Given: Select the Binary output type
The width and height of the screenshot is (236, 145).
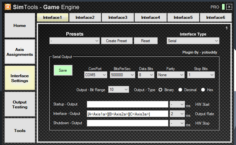Looking at the screenshot, I should click(x=161, y=90).
